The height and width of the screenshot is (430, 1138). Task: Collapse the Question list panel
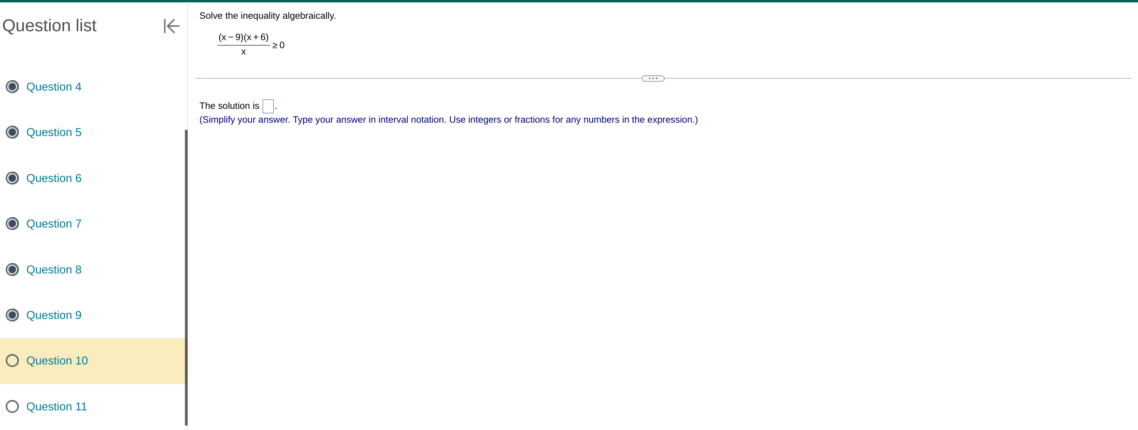(x=171, y=27)
